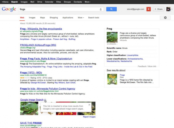Screen dimensions: 174x128
Task: Open the settings gear icon
Action: coord(165,18)
